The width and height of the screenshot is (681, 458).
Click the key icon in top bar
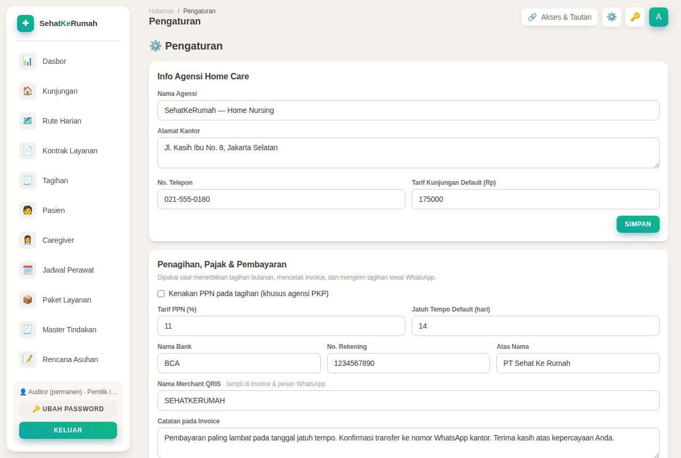(x=635, y=17)
